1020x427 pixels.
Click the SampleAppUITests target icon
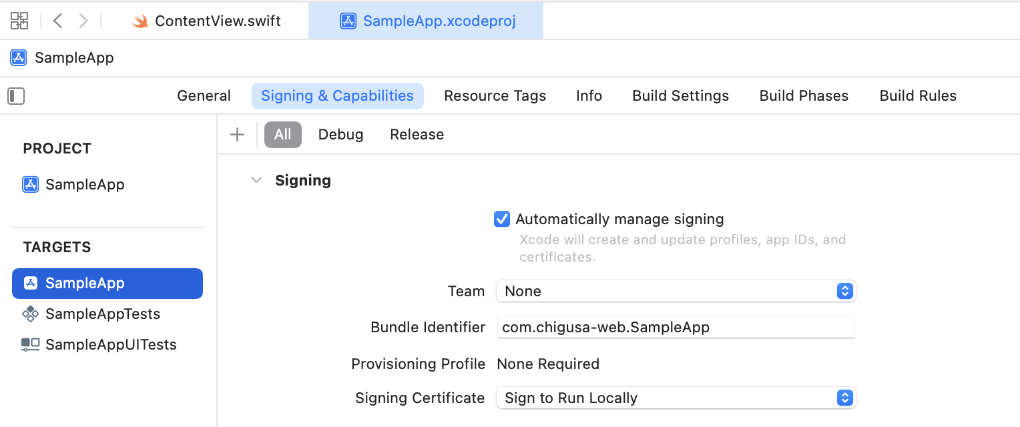(31, 345)
